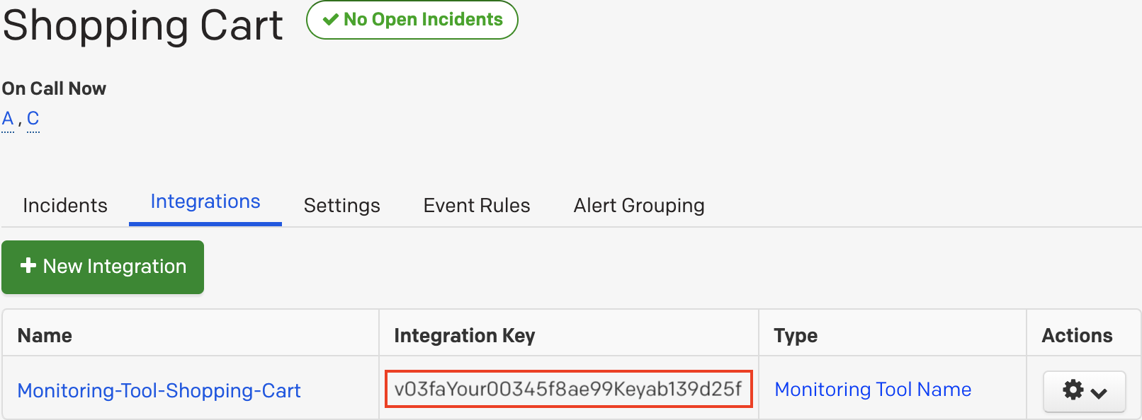The width and height of the screenshot is (1142, 420).
Task: Open the Monitoring-Tool-Shopping-Cart integration
Action: 159,390
